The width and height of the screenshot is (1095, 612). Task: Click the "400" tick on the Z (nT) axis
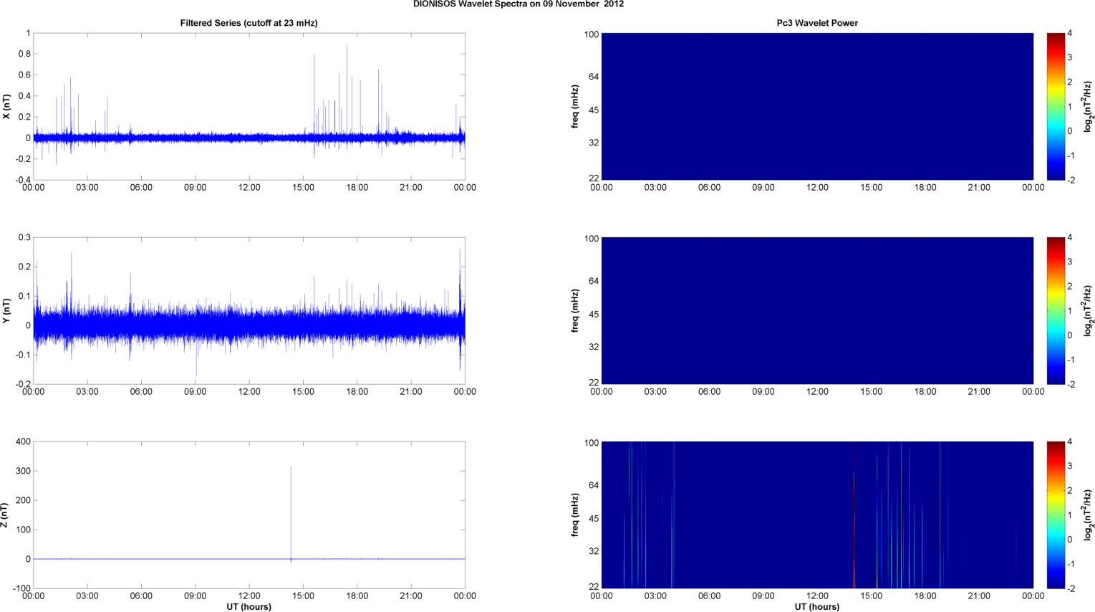pos(23,441)
